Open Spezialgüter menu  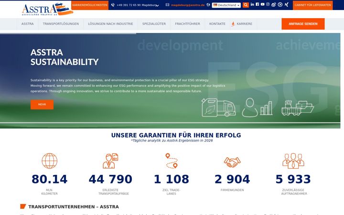pos(154,24)
